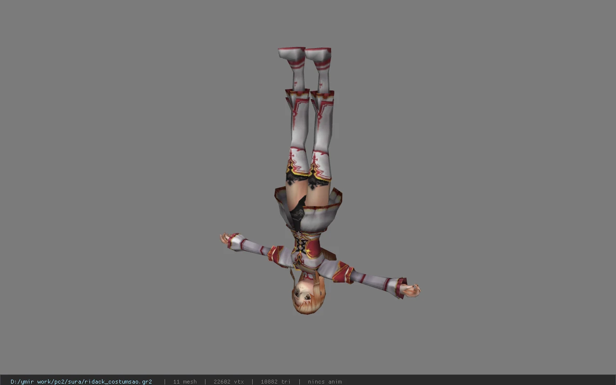Click the 'nincs anim' status entry
This screenshot has width=616, height=385.
tap(325, 382)
